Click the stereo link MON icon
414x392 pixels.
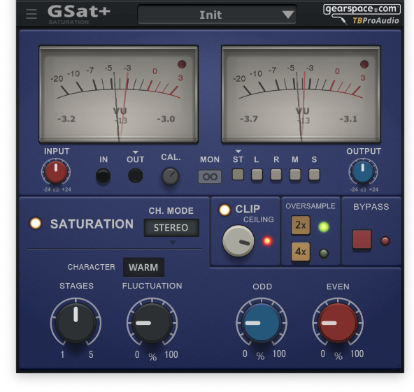tap(210, 177)
